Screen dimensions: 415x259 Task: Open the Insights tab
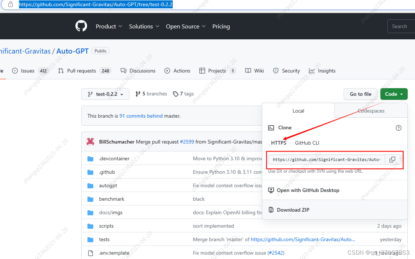[x=322, y=71]
